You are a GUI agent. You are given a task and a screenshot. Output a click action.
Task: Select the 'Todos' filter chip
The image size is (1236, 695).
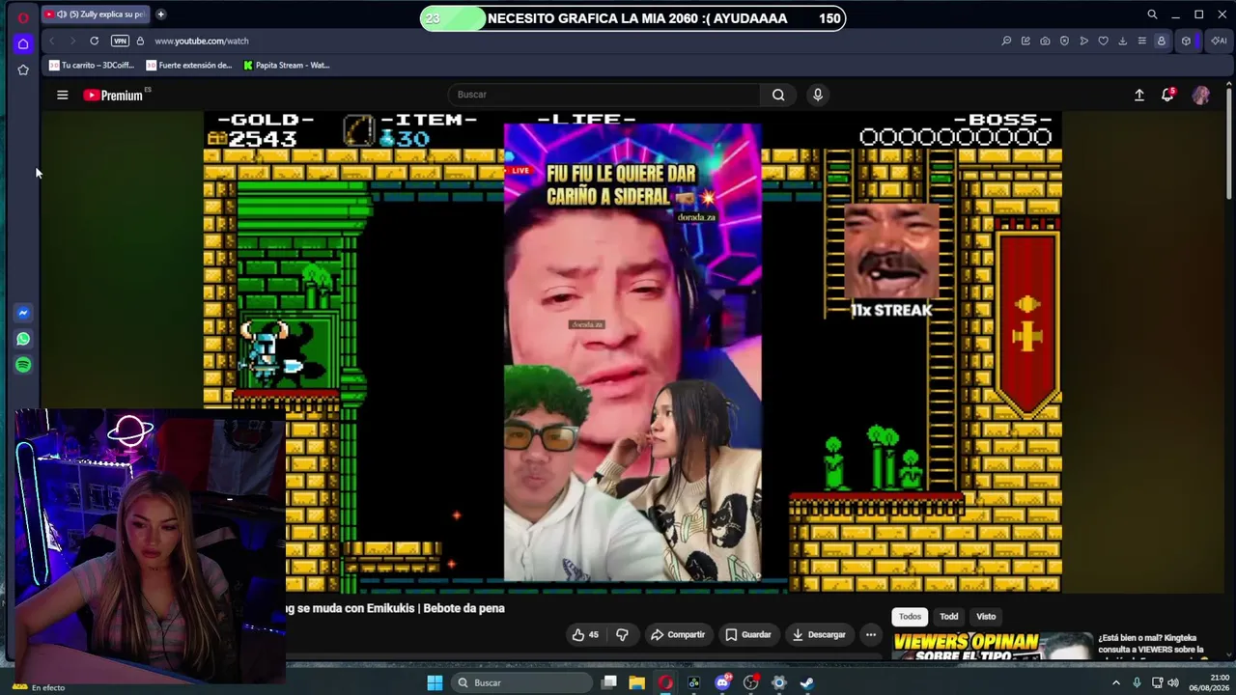pos(911,616)
